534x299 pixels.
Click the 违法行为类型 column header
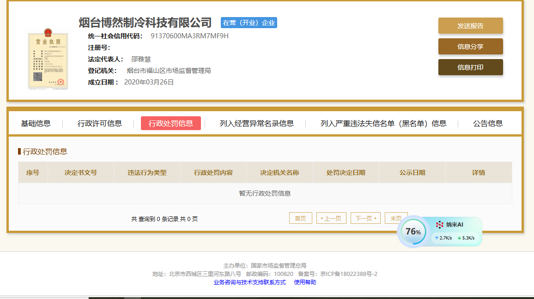tap(147, 173)
